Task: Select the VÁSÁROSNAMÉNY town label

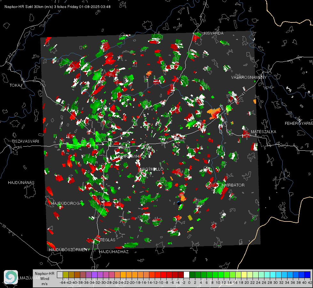Action: click(249, 77)
